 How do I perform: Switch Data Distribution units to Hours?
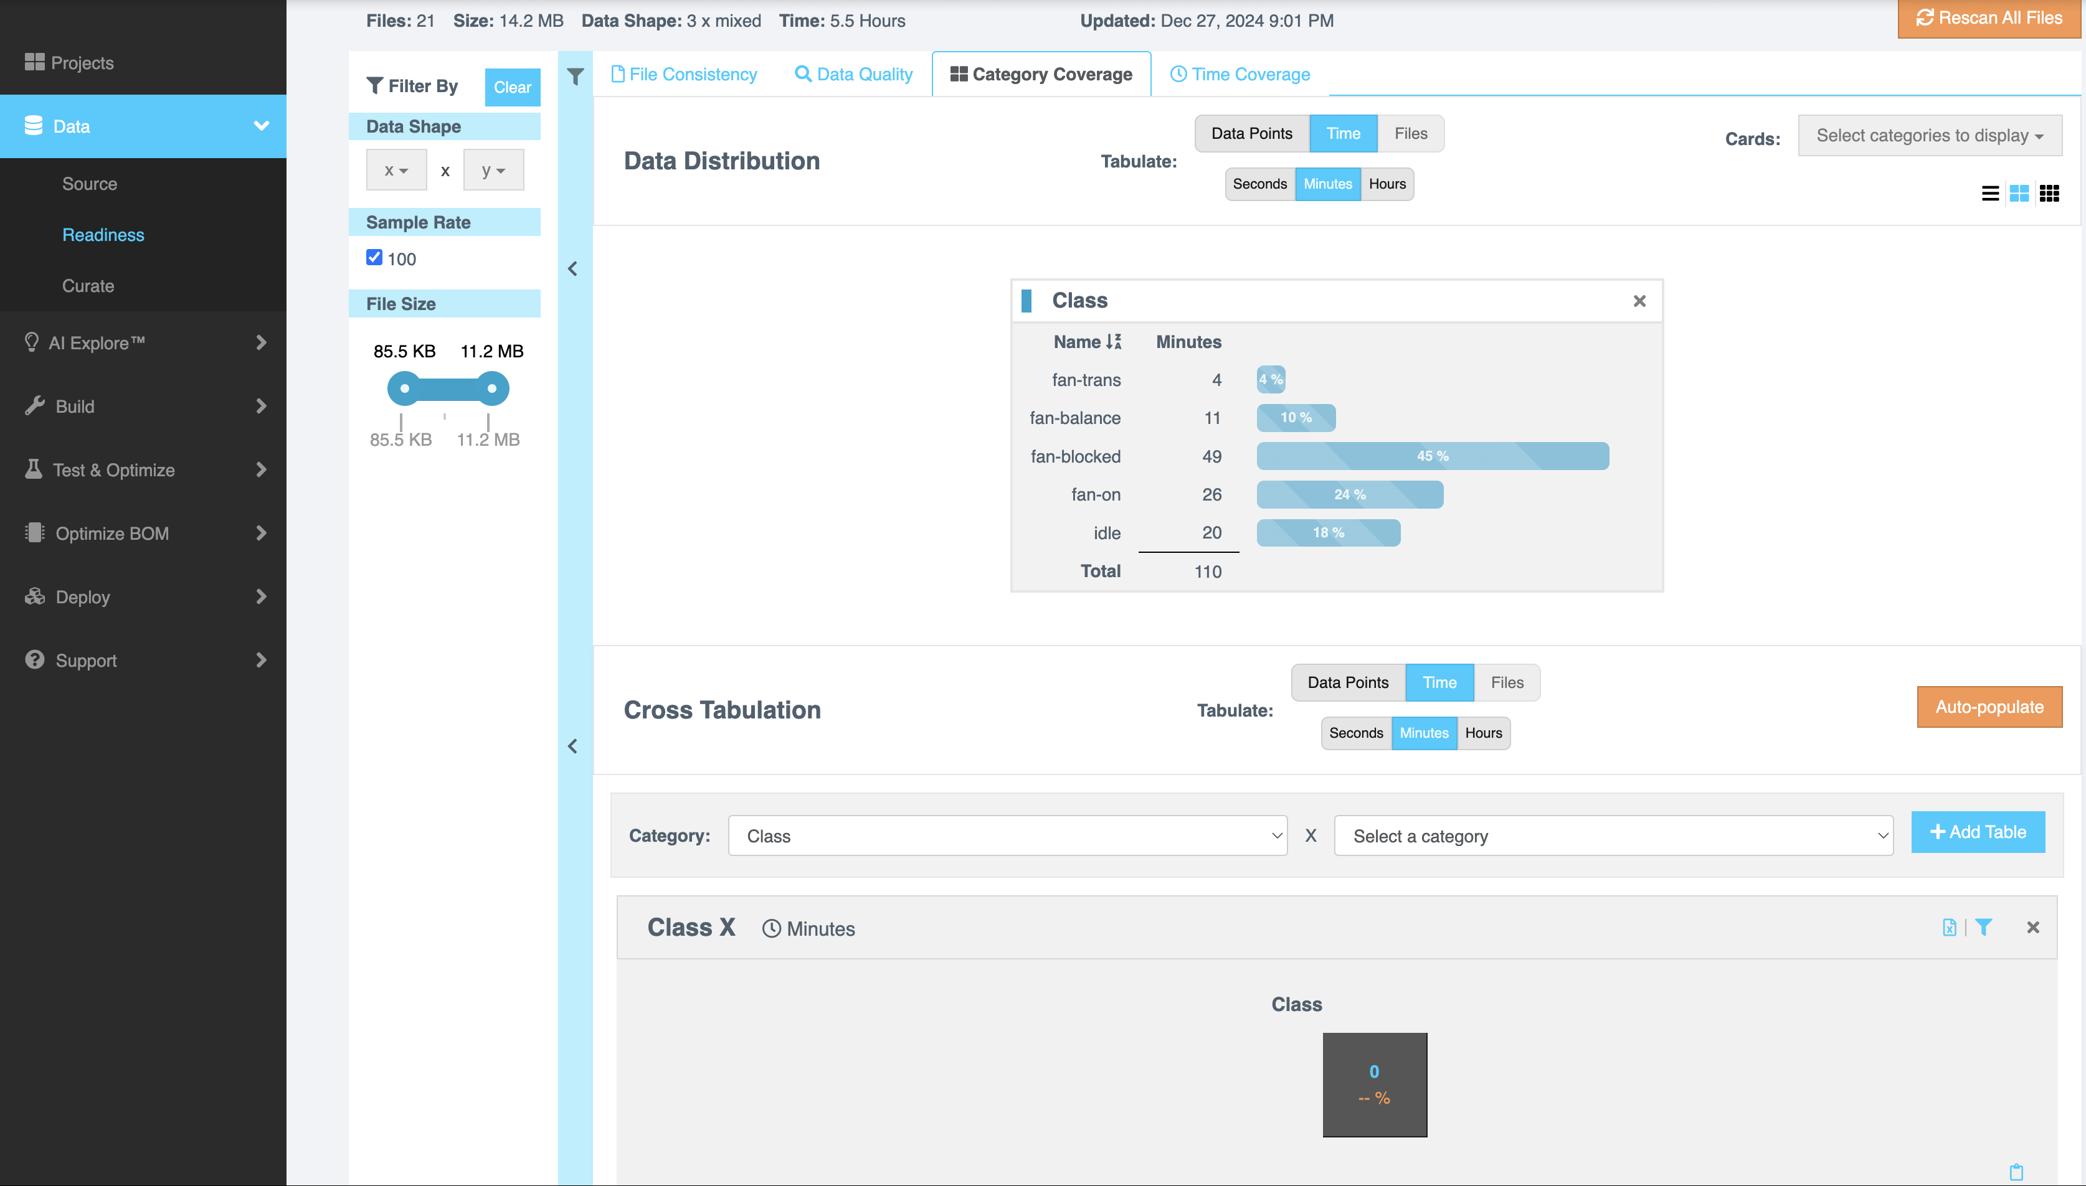1387,184
